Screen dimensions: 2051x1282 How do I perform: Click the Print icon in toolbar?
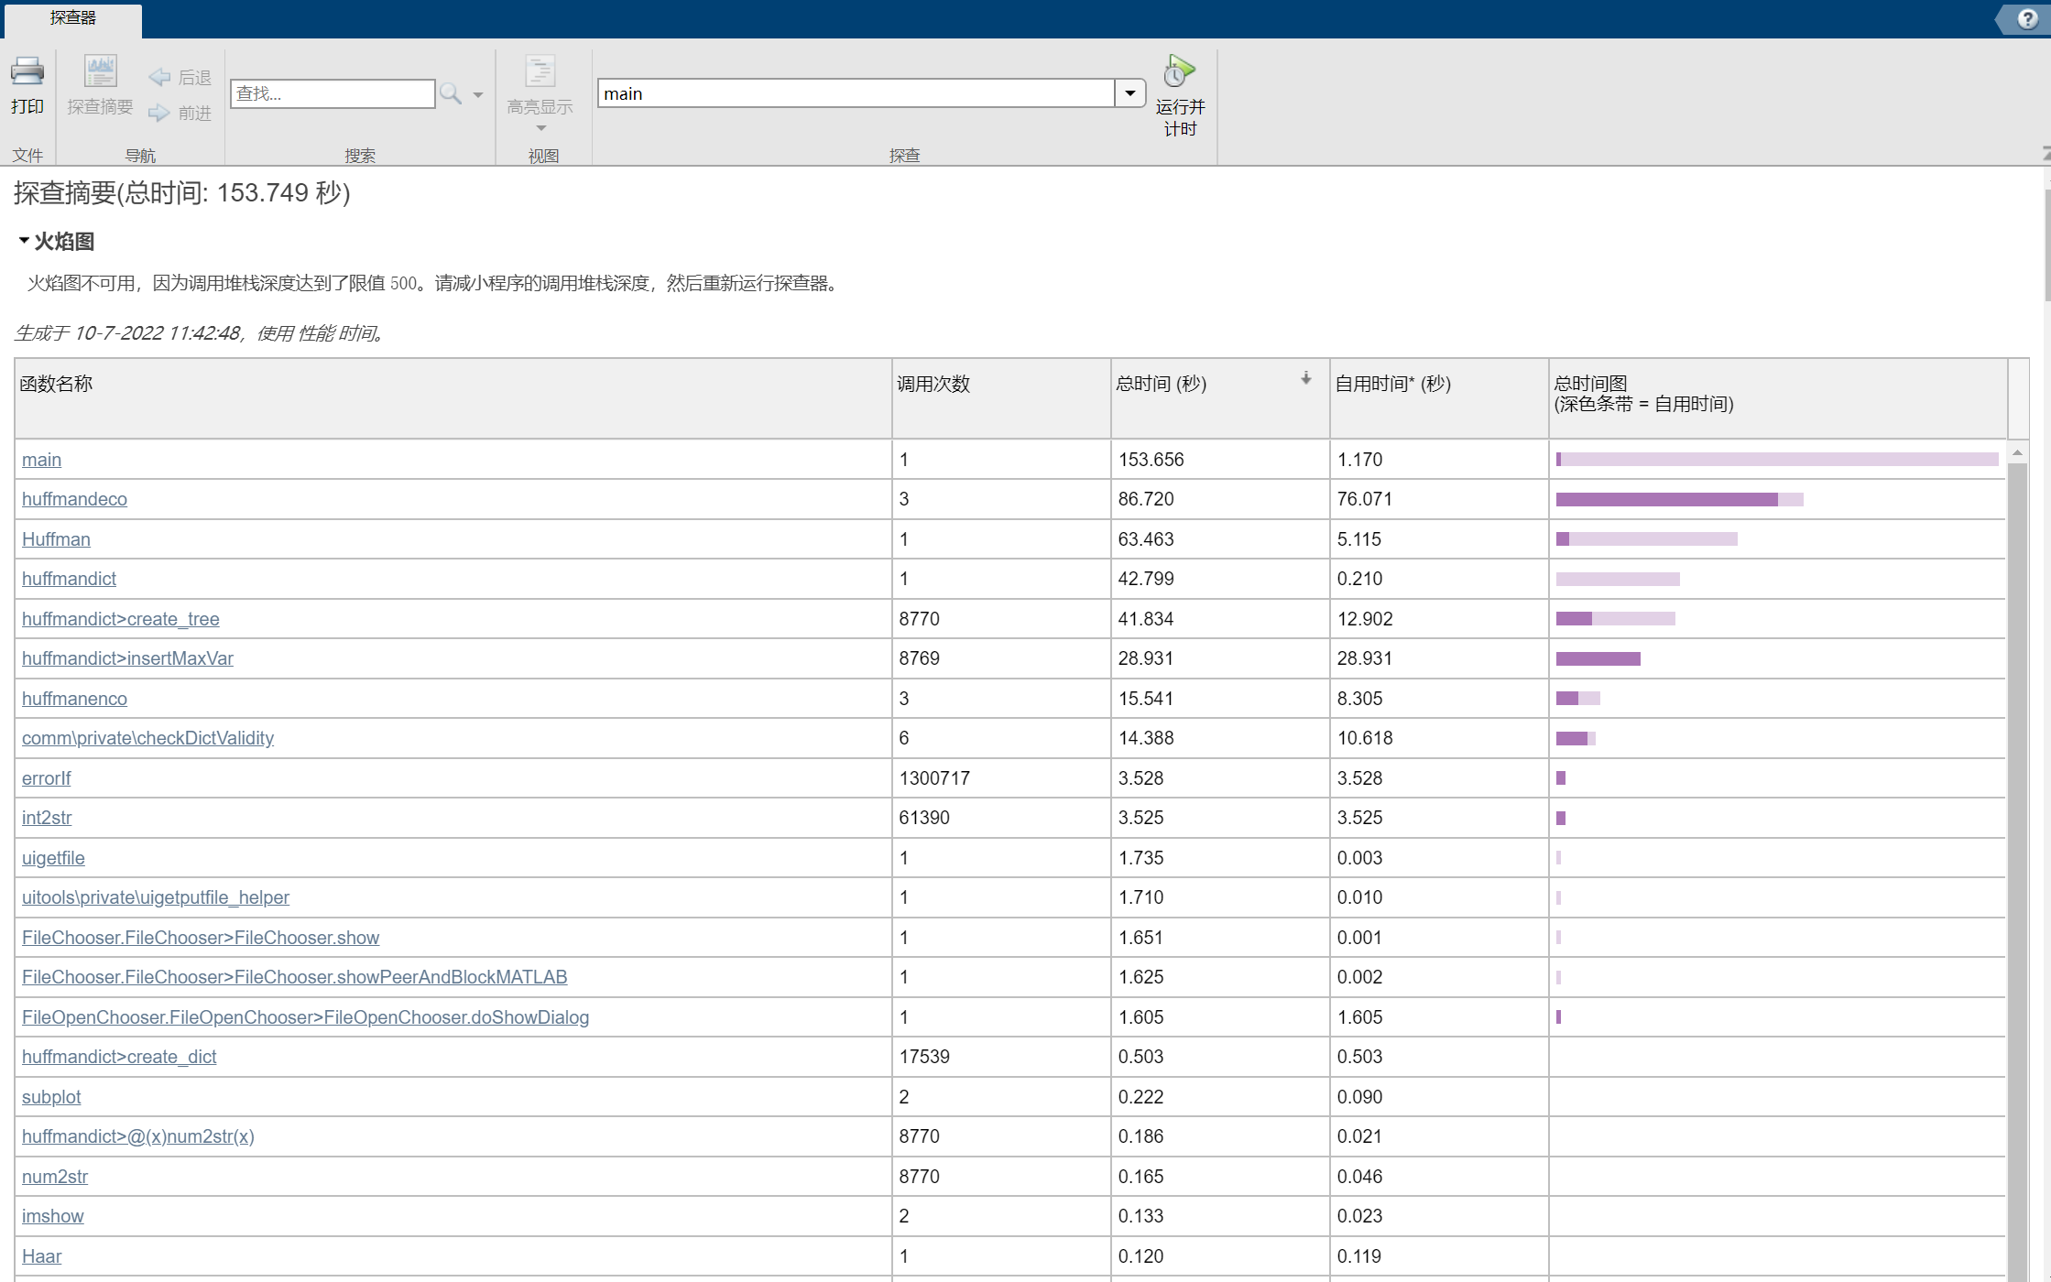27,72
